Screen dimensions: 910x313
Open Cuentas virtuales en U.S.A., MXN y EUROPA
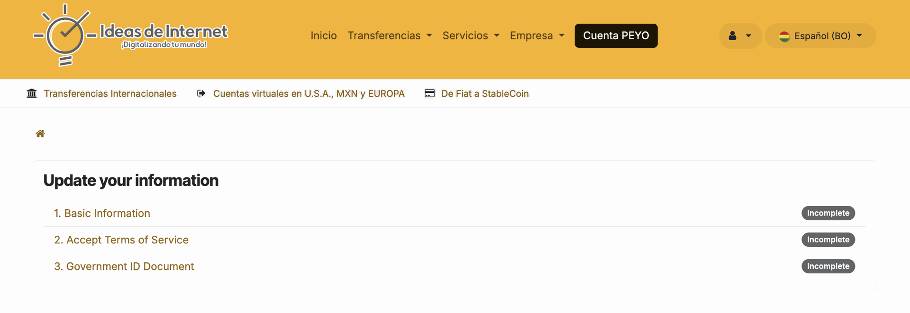pos(309,94)
